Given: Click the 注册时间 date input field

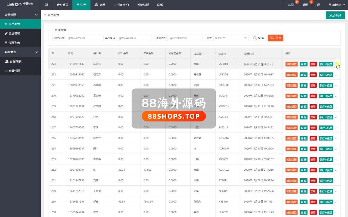Looking at the screenshot, I should tap(185, 38).
